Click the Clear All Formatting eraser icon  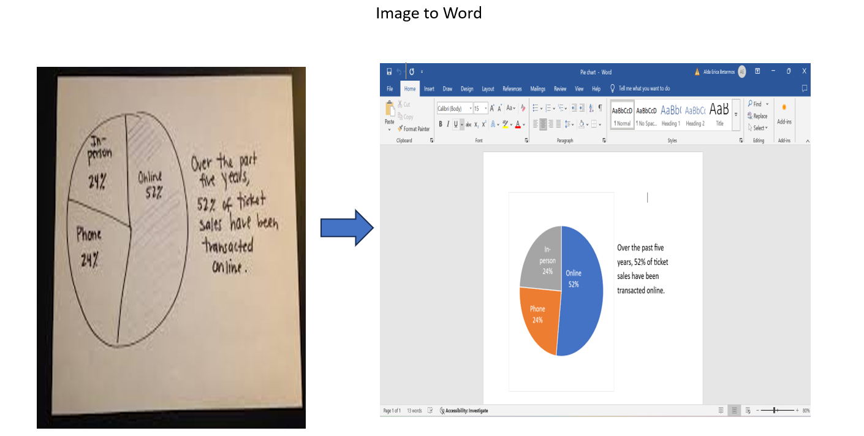[523, 109]
